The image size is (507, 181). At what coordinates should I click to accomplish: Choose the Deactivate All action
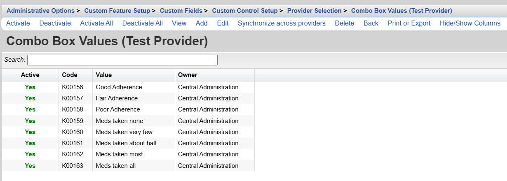[143, 23]
